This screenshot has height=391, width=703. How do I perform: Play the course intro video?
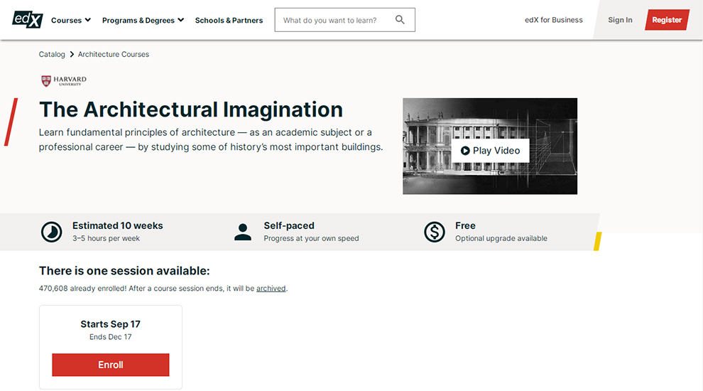point(490,151)
